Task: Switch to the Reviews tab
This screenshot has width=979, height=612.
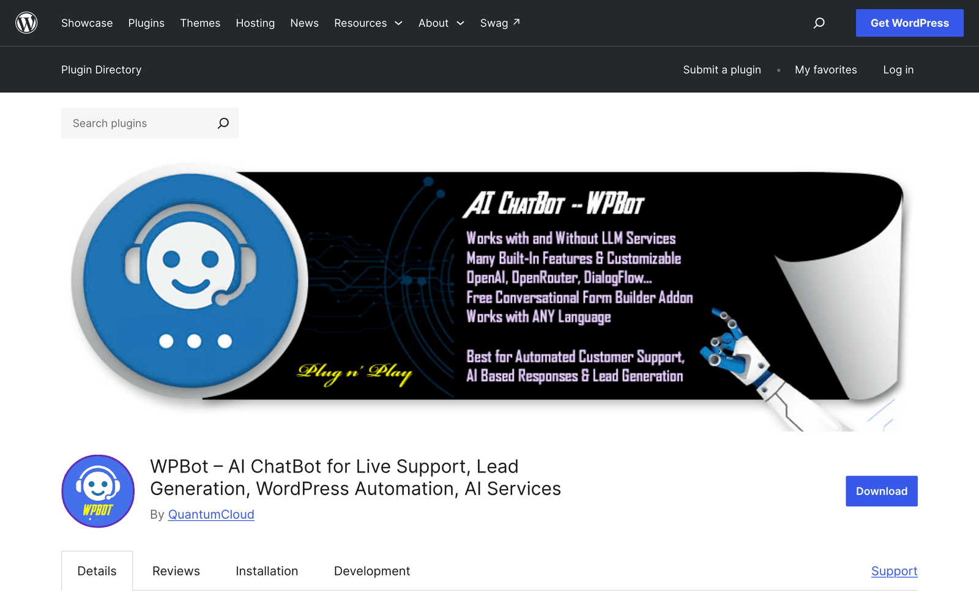Action: [x=176, y=571]
